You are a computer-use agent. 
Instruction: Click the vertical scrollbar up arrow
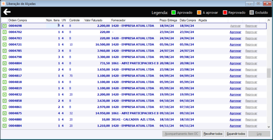[269, 20]
